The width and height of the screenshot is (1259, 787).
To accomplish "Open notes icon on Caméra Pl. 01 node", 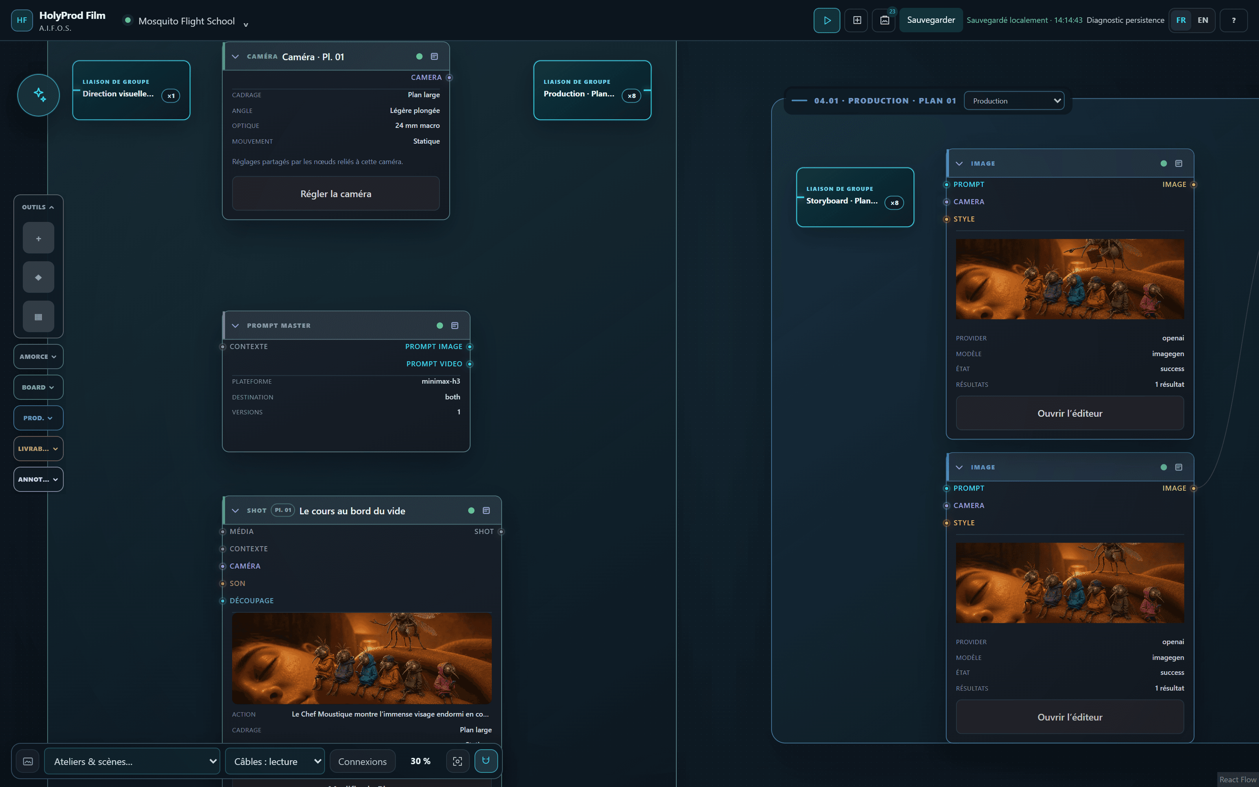I will tap(434, 56).
